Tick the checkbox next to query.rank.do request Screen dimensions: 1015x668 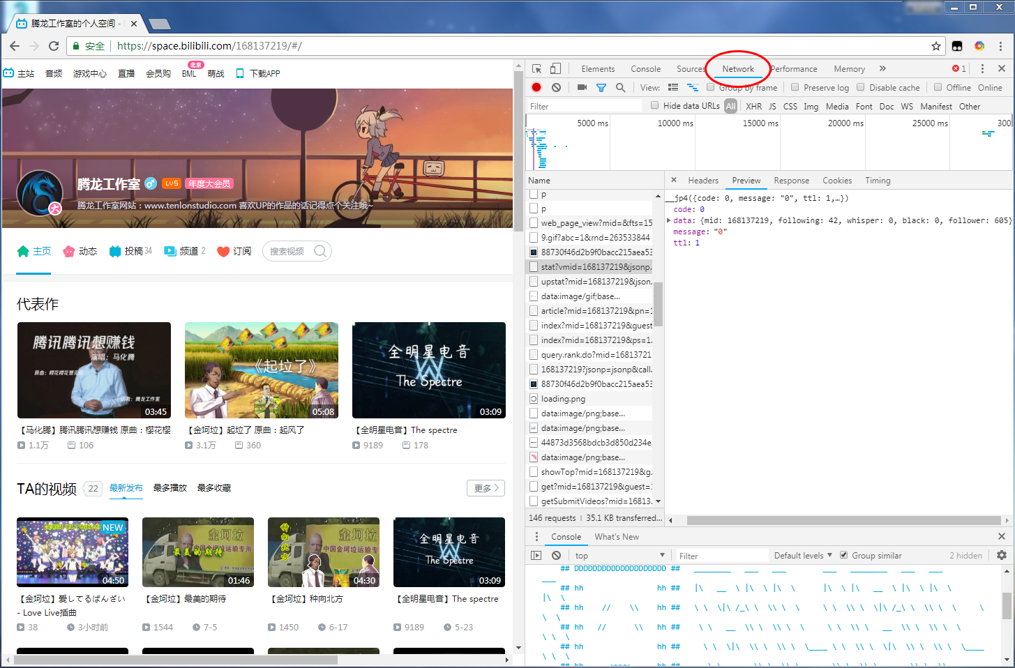coord(534,355)
